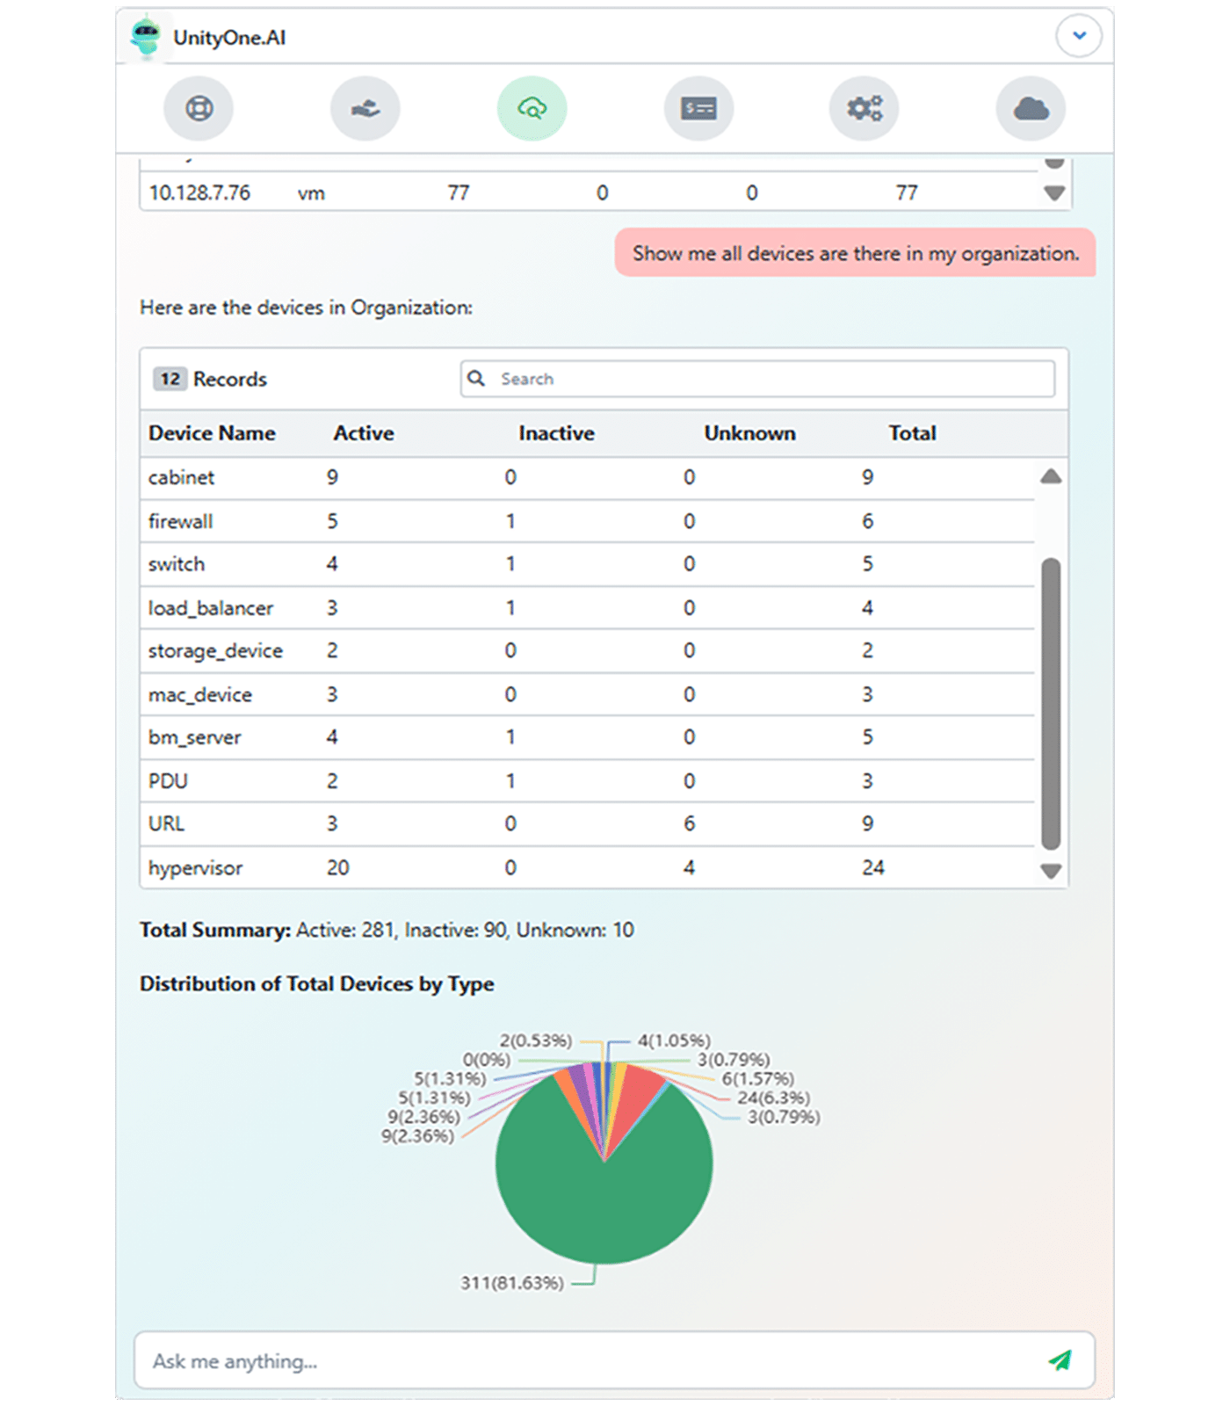Click the Ask me anything input box

pos(589,1360)
